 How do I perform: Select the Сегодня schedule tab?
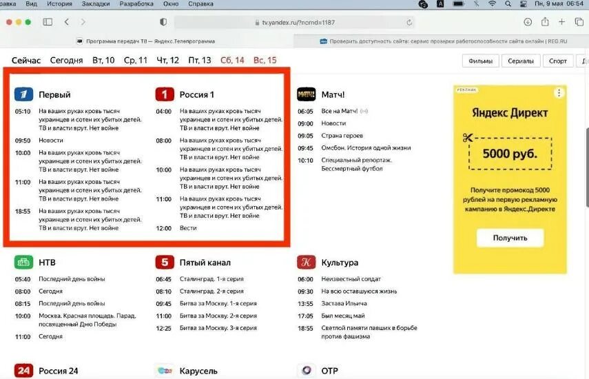point(67,60)
